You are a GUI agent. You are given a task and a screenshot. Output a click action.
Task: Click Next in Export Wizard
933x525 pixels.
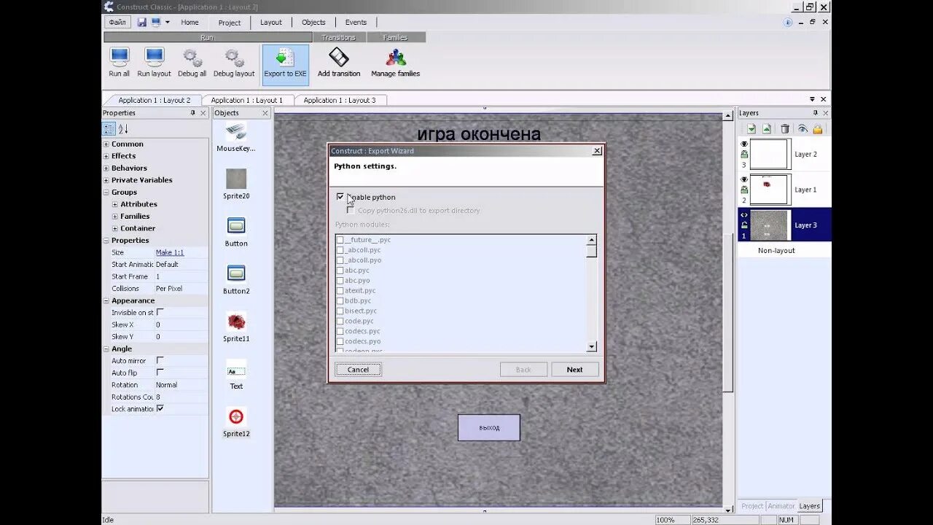click(575, 370)
